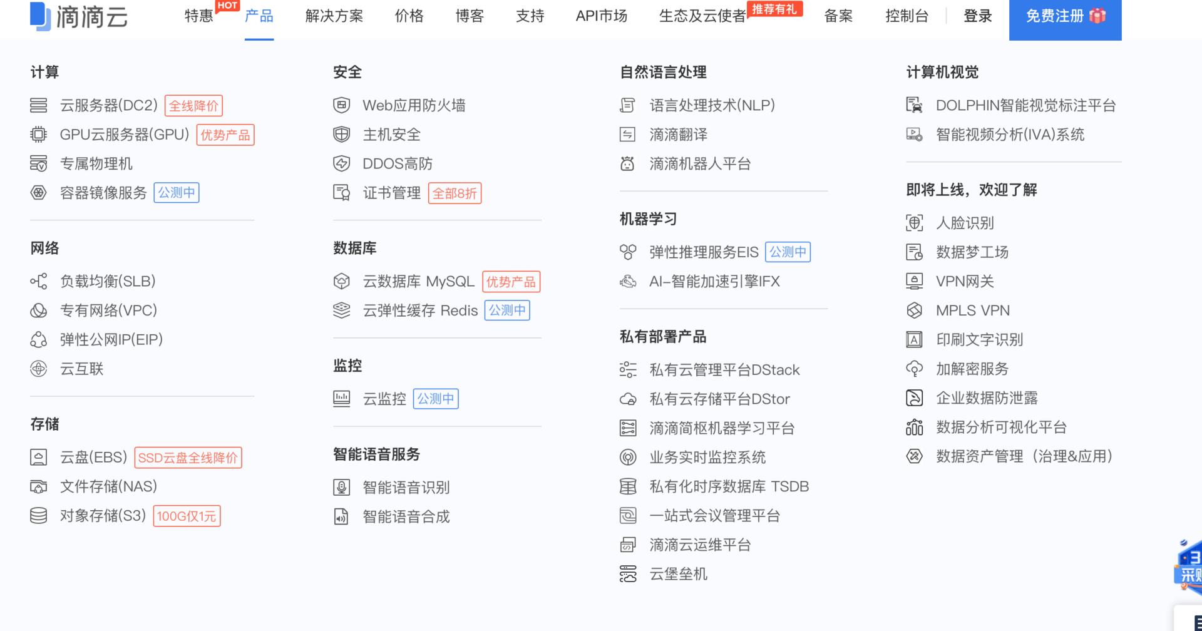This screenshot has height=631, width=1202.
Task: Click the Web应用防火墙 shield icon
Action: 341,105
